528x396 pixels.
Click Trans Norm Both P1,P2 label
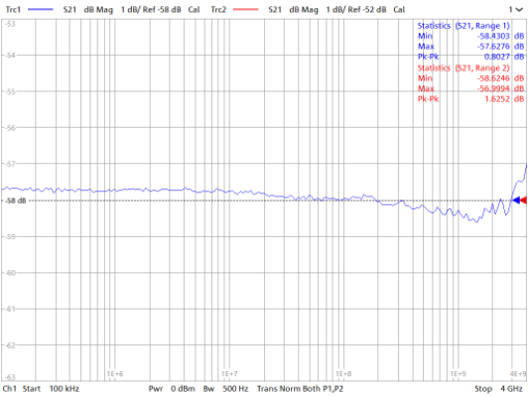click(300, 389)
